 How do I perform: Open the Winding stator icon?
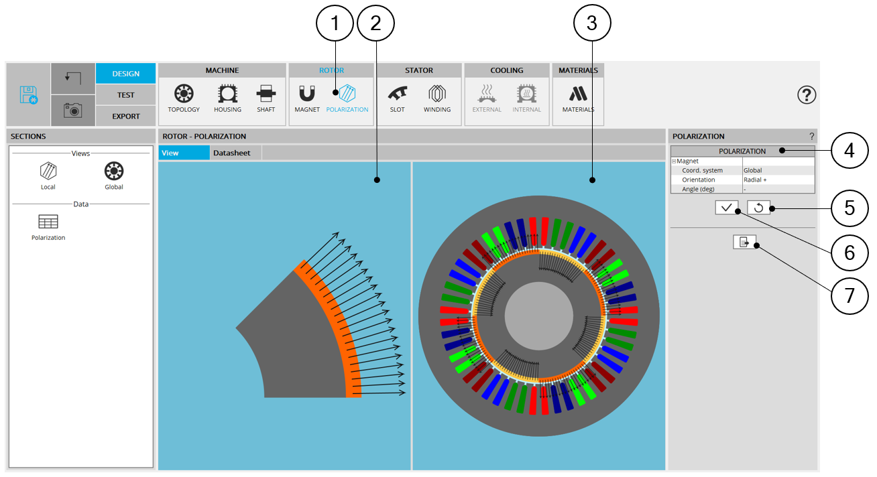point(437,98)
